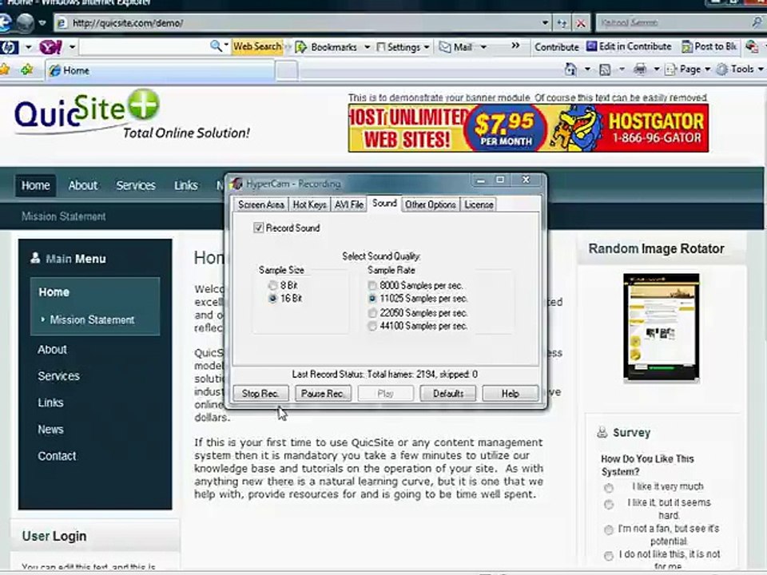The width and height of the screenshot is (767, 575).
Task: Click the Forward navigation arrow
Action: click(x=25, y=22)
